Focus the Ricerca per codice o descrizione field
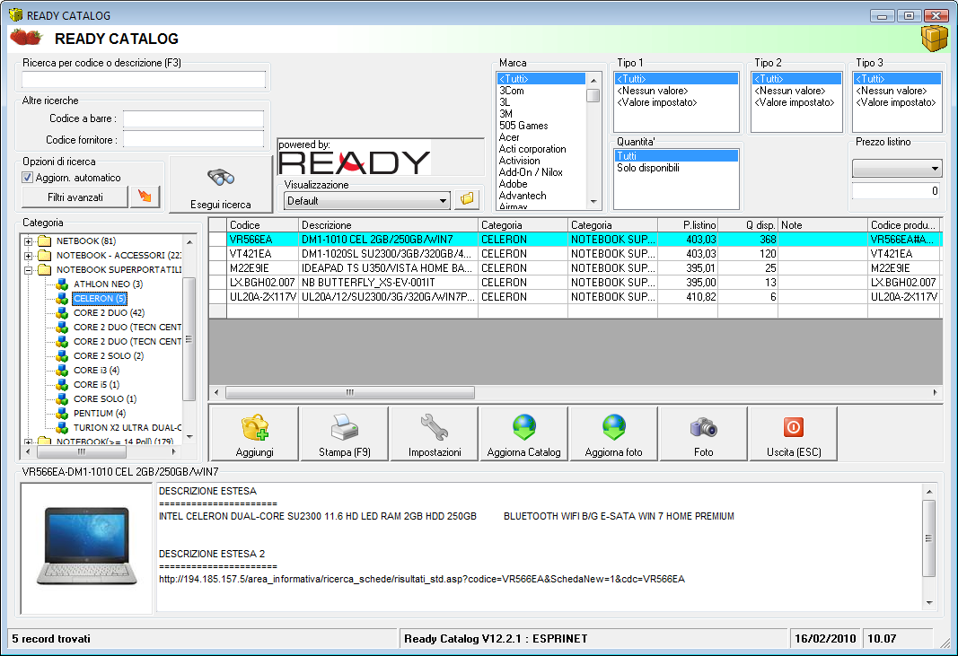This screenshot has width=958, height=656. (144, 79)
